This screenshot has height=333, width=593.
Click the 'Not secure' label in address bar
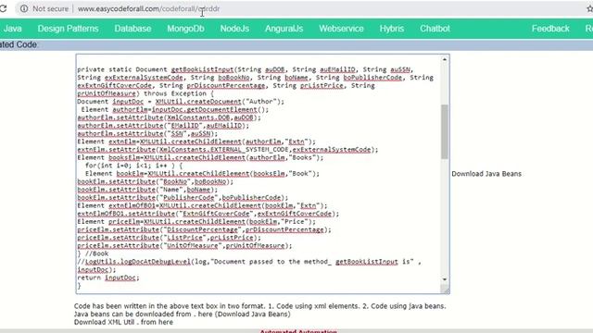pos(50,8)
